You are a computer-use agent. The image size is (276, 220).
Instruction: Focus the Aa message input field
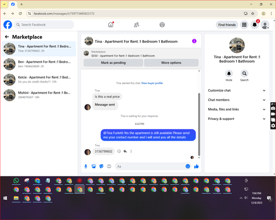[150, 166]
